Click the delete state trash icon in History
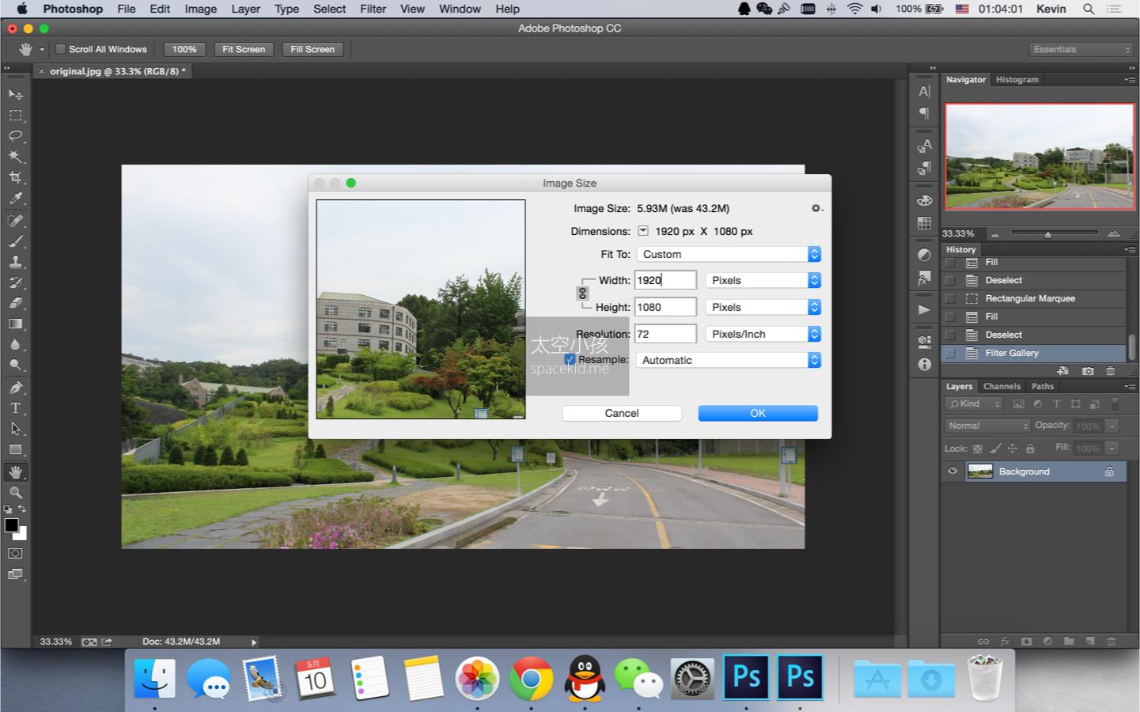Screen dimensions: 1140x712 (1110, 371)
